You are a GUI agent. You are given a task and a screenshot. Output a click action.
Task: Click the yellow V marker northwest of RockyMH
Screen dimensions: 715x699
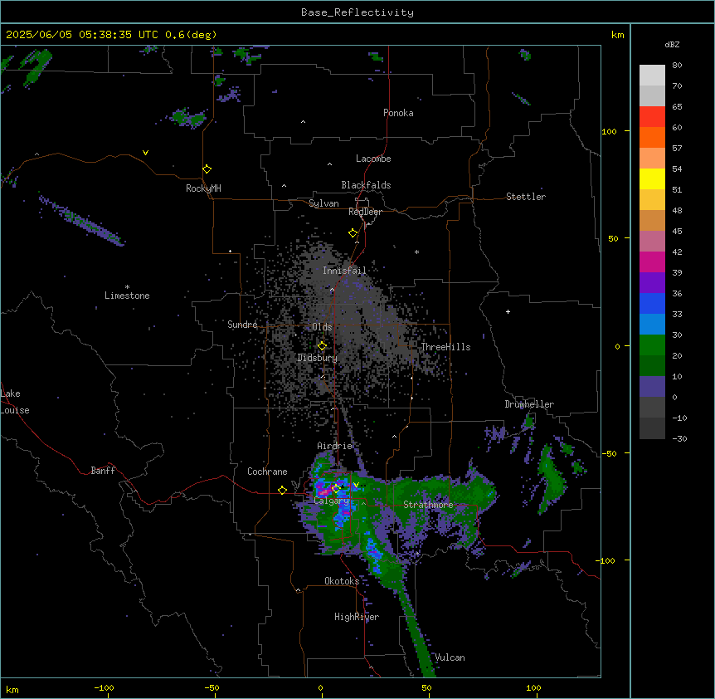coord(145,153)
